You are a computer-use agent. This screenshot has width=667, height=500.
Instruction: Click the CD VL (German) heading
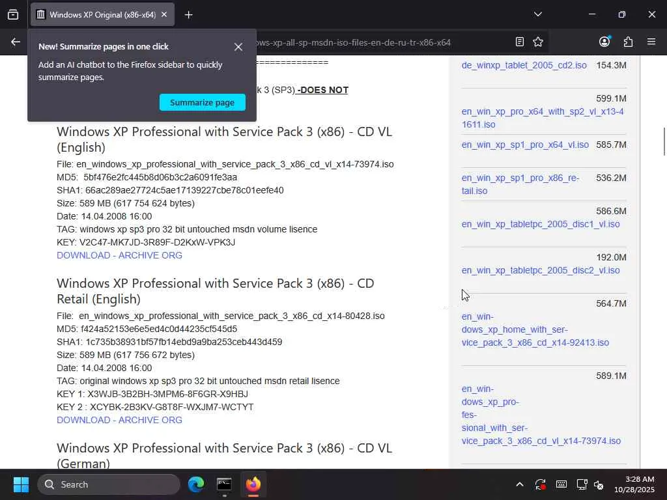point(224,455)
